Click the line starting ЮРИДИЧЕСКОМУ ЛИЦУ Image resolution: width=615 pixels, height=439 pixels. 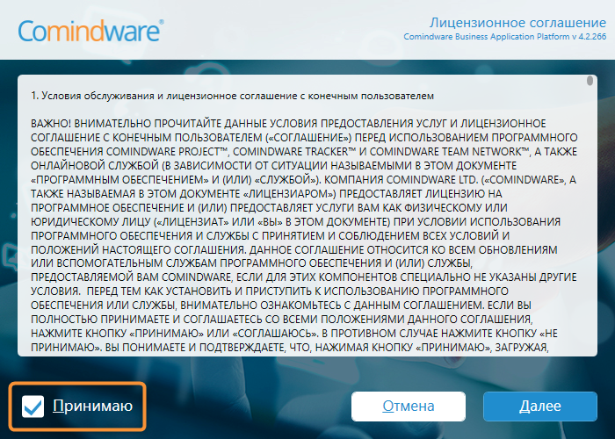pos(296,221)
